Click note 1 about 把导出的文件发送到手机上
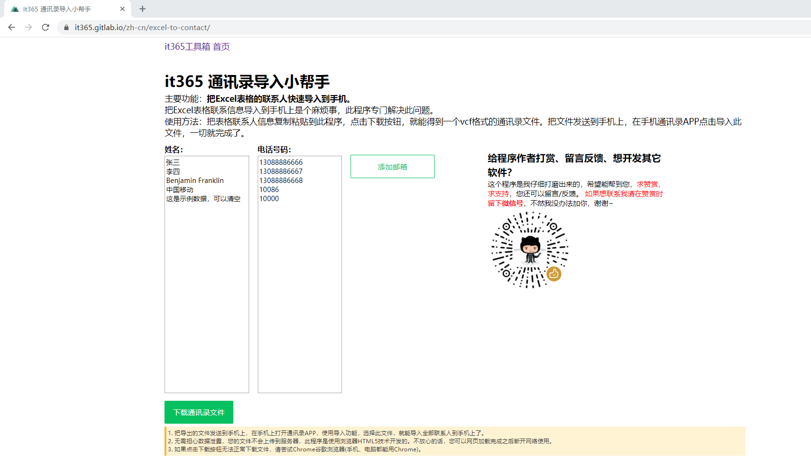 (x=327, y=433)
